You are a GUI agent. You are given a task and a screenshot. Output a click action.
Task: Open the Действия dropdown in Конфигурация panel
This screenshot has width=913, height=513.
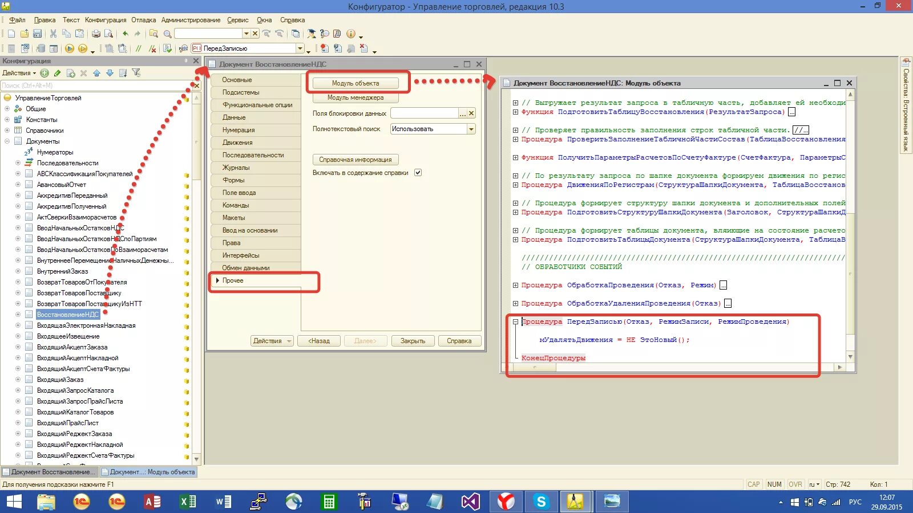[19, 73]
